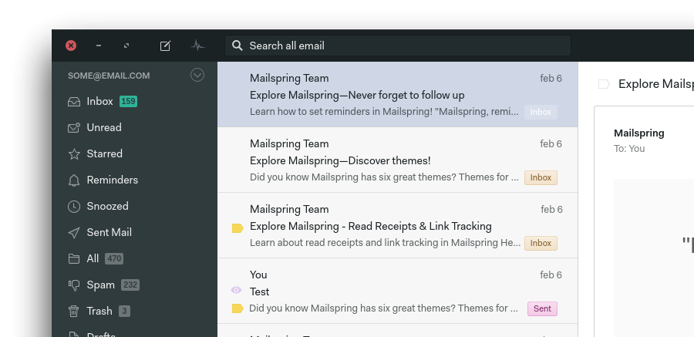Click the Snoozed clock icon
Screen dimensions: 694x337
(x=74, y=207)
